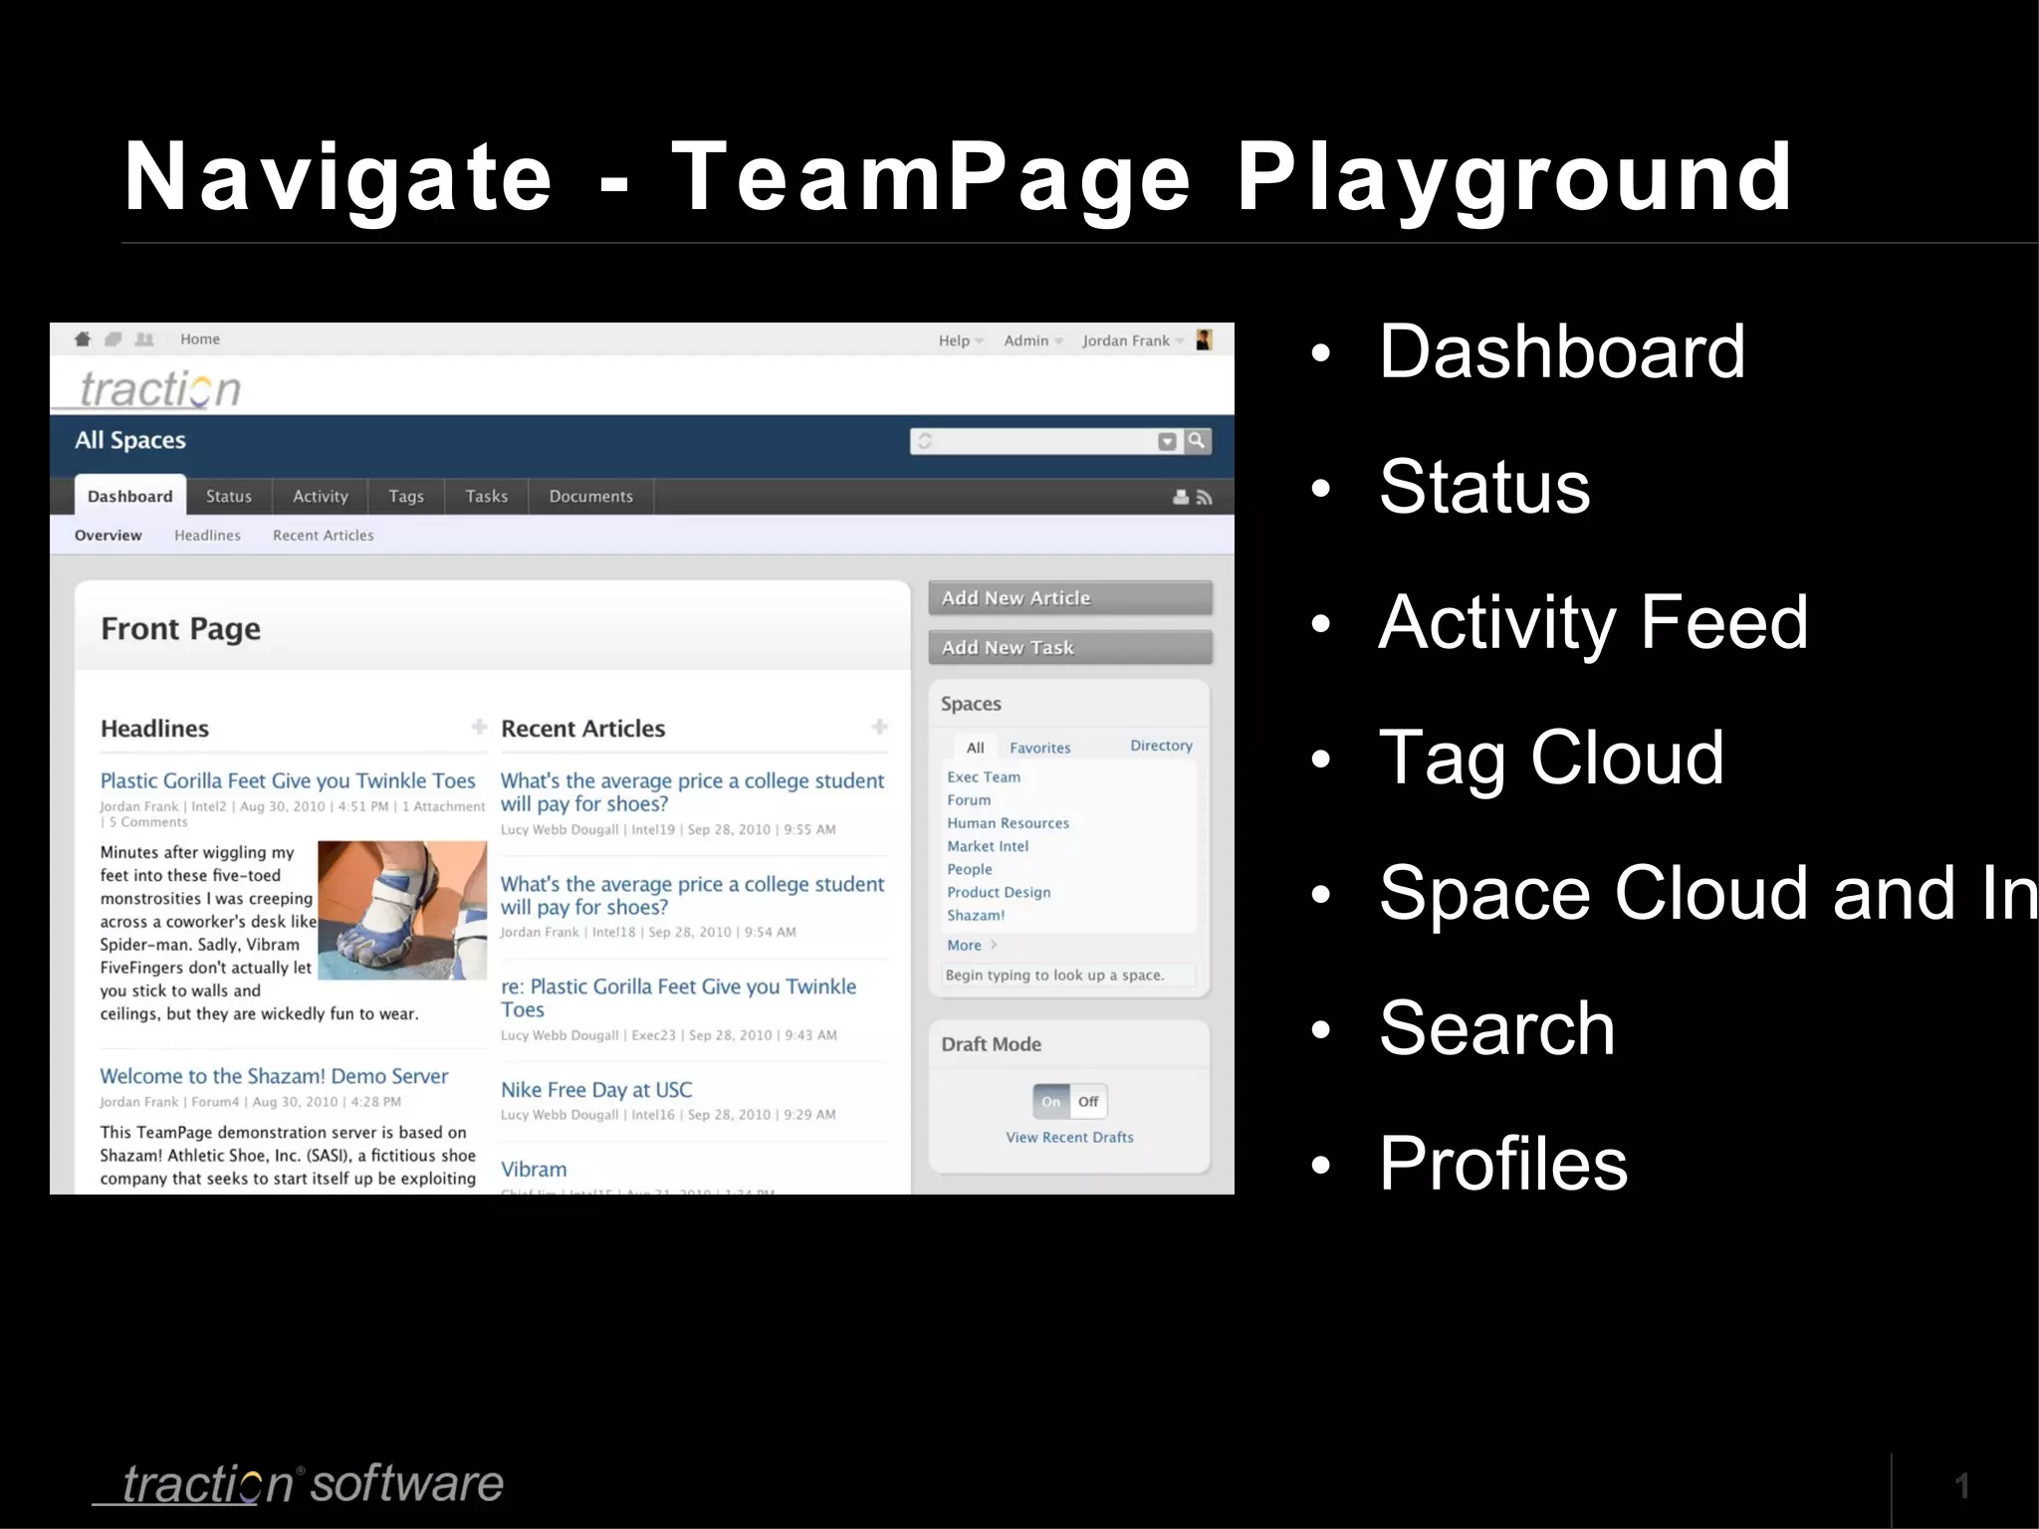Open the Exec Team space

[984, 777]
